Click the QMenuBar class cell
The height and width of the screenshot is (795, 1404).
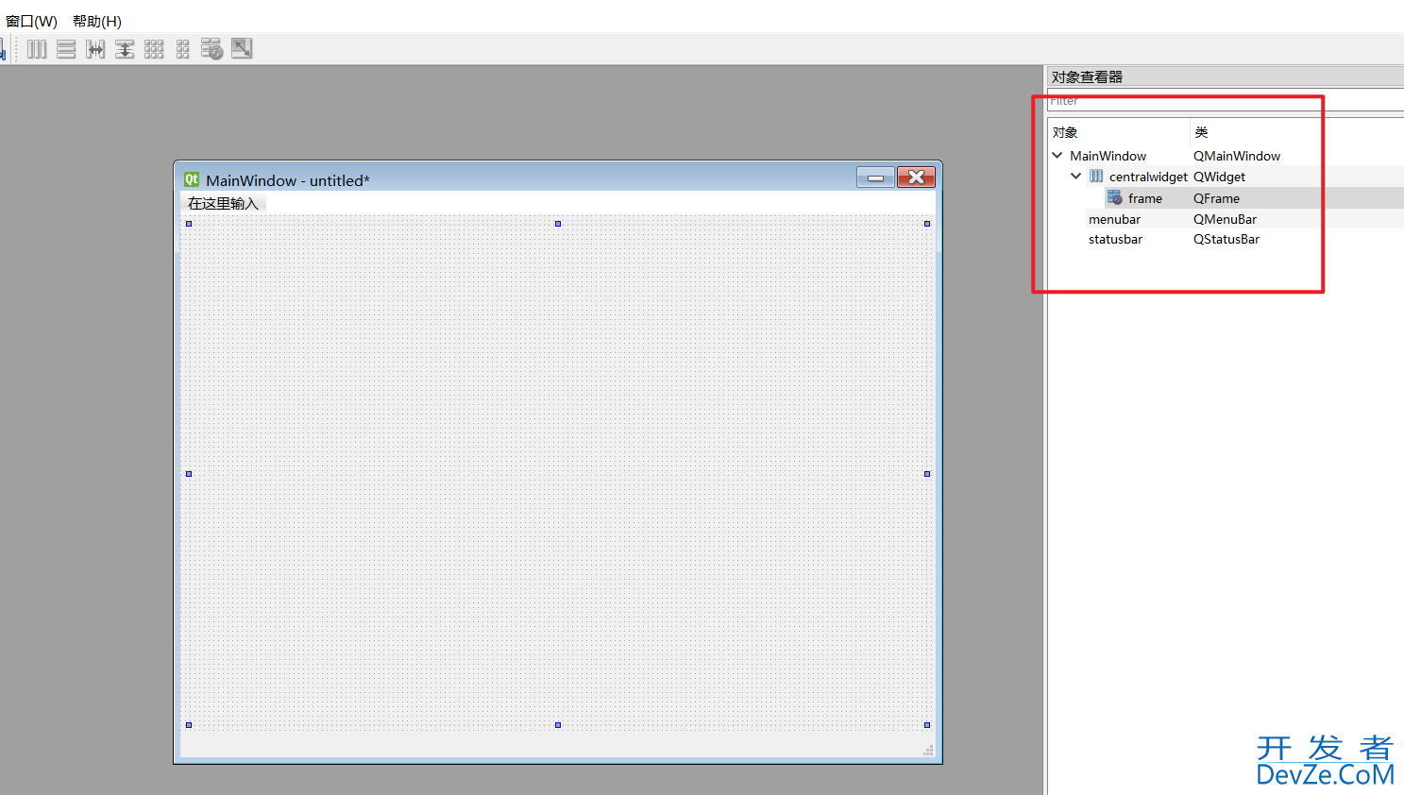tap(1225, 219)
